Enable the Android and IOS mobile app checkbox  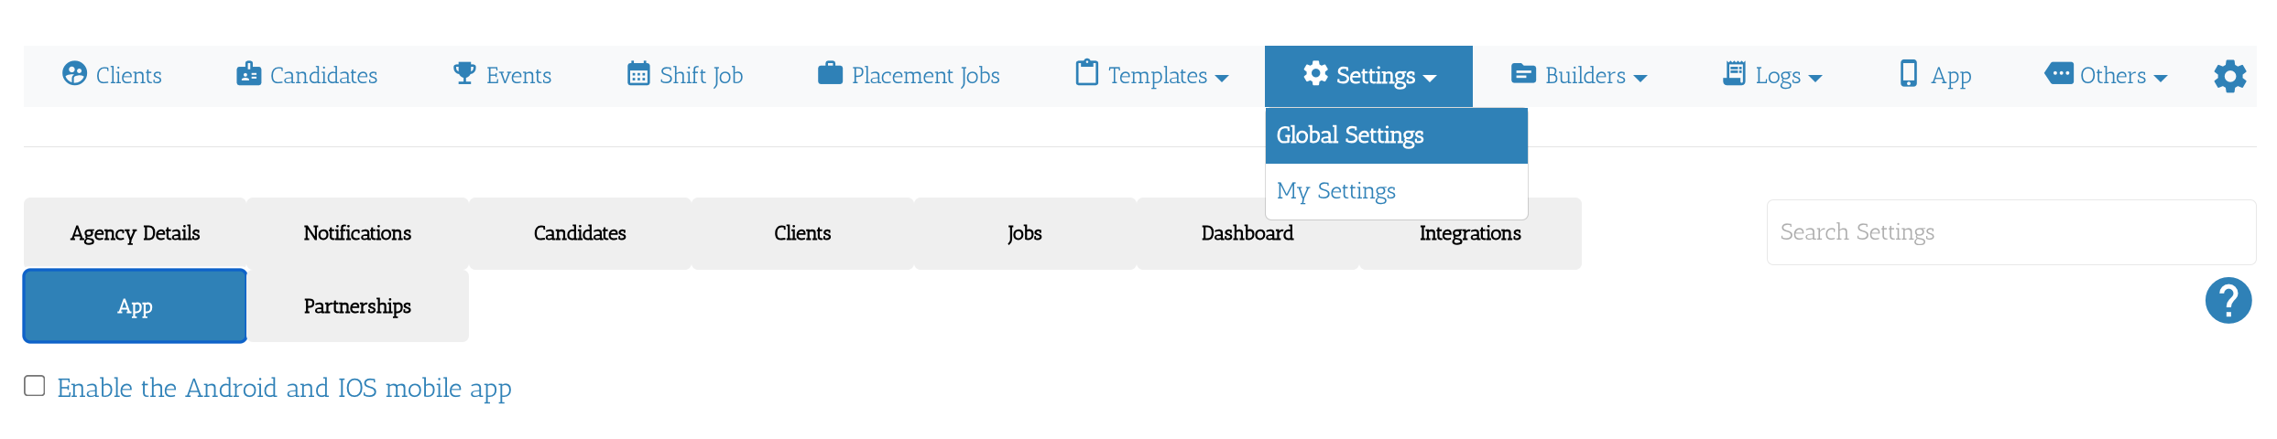pyautogui.click(x=35, y=386)
